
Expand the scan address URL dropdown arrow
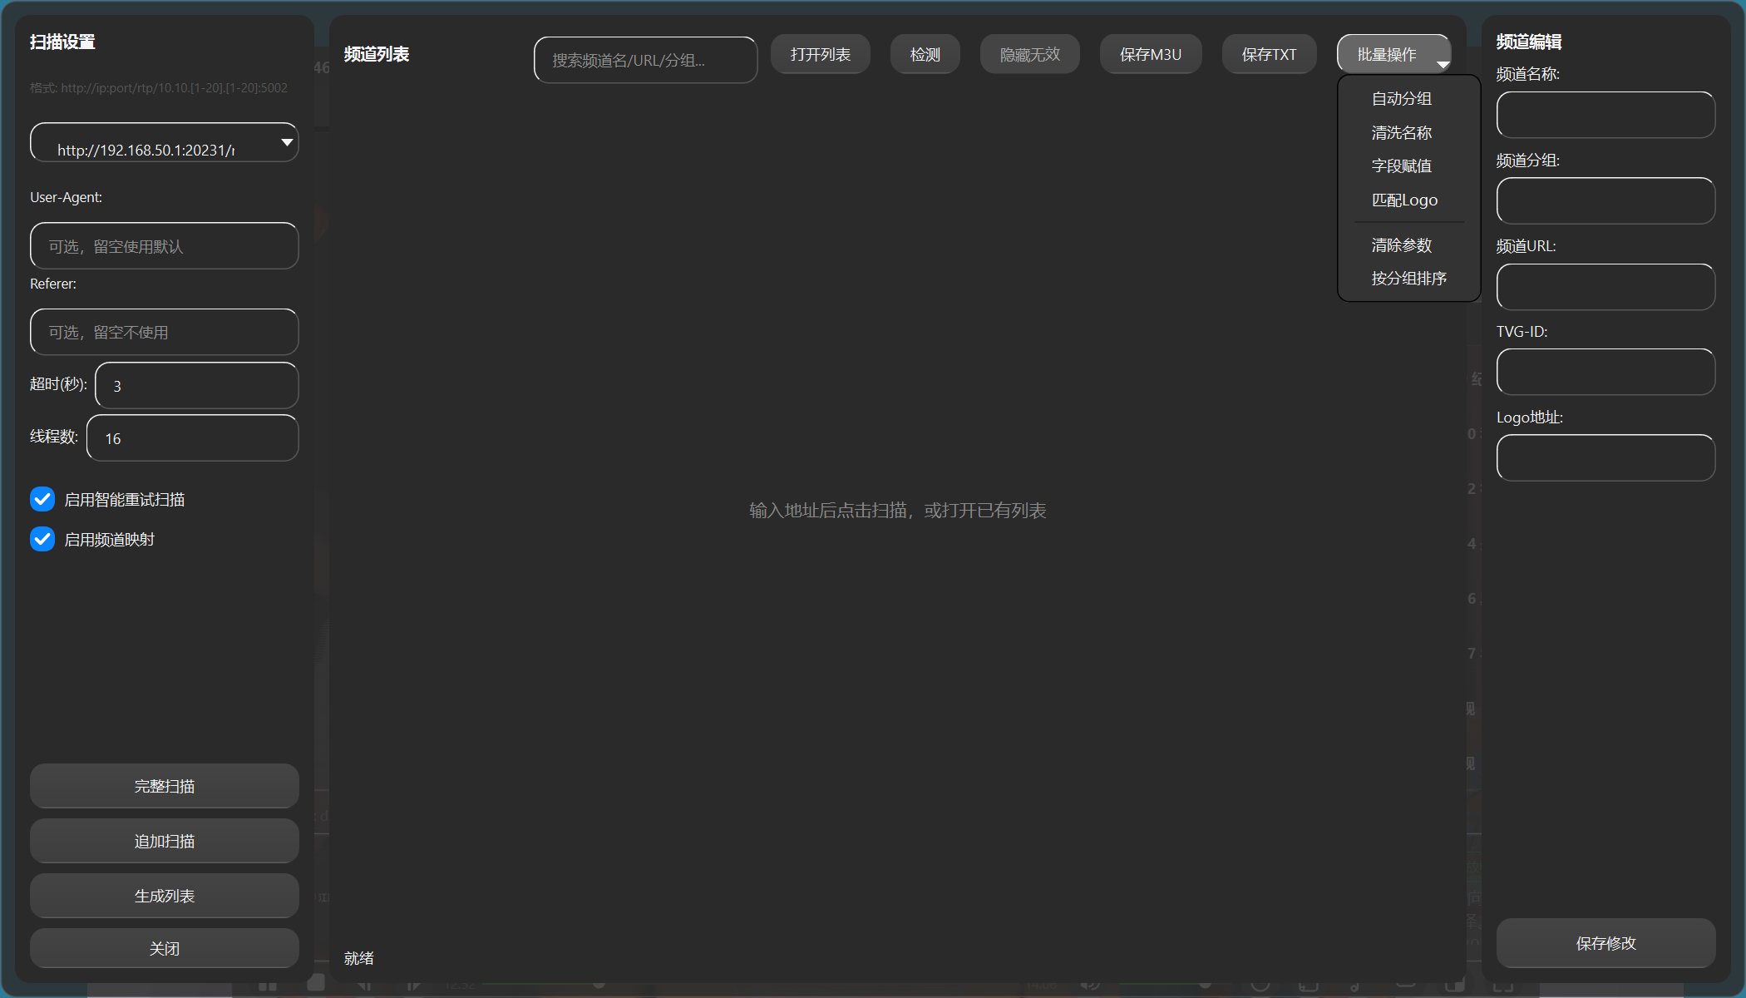coord(286,142)
